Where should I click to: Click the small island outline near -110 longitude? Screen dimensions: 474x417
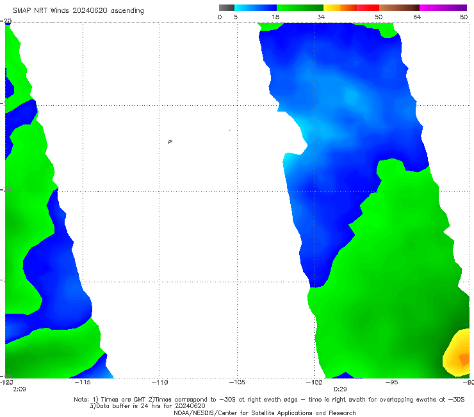(170, 141)
